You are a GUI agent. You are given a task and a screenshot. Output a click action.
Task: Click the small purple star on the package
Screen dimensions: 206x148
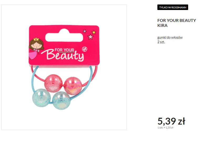coord(85,31)
